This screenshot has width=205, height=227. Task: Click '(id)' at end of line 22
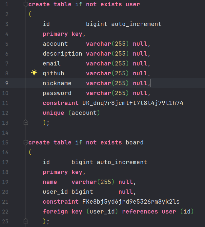pos(187,212)
